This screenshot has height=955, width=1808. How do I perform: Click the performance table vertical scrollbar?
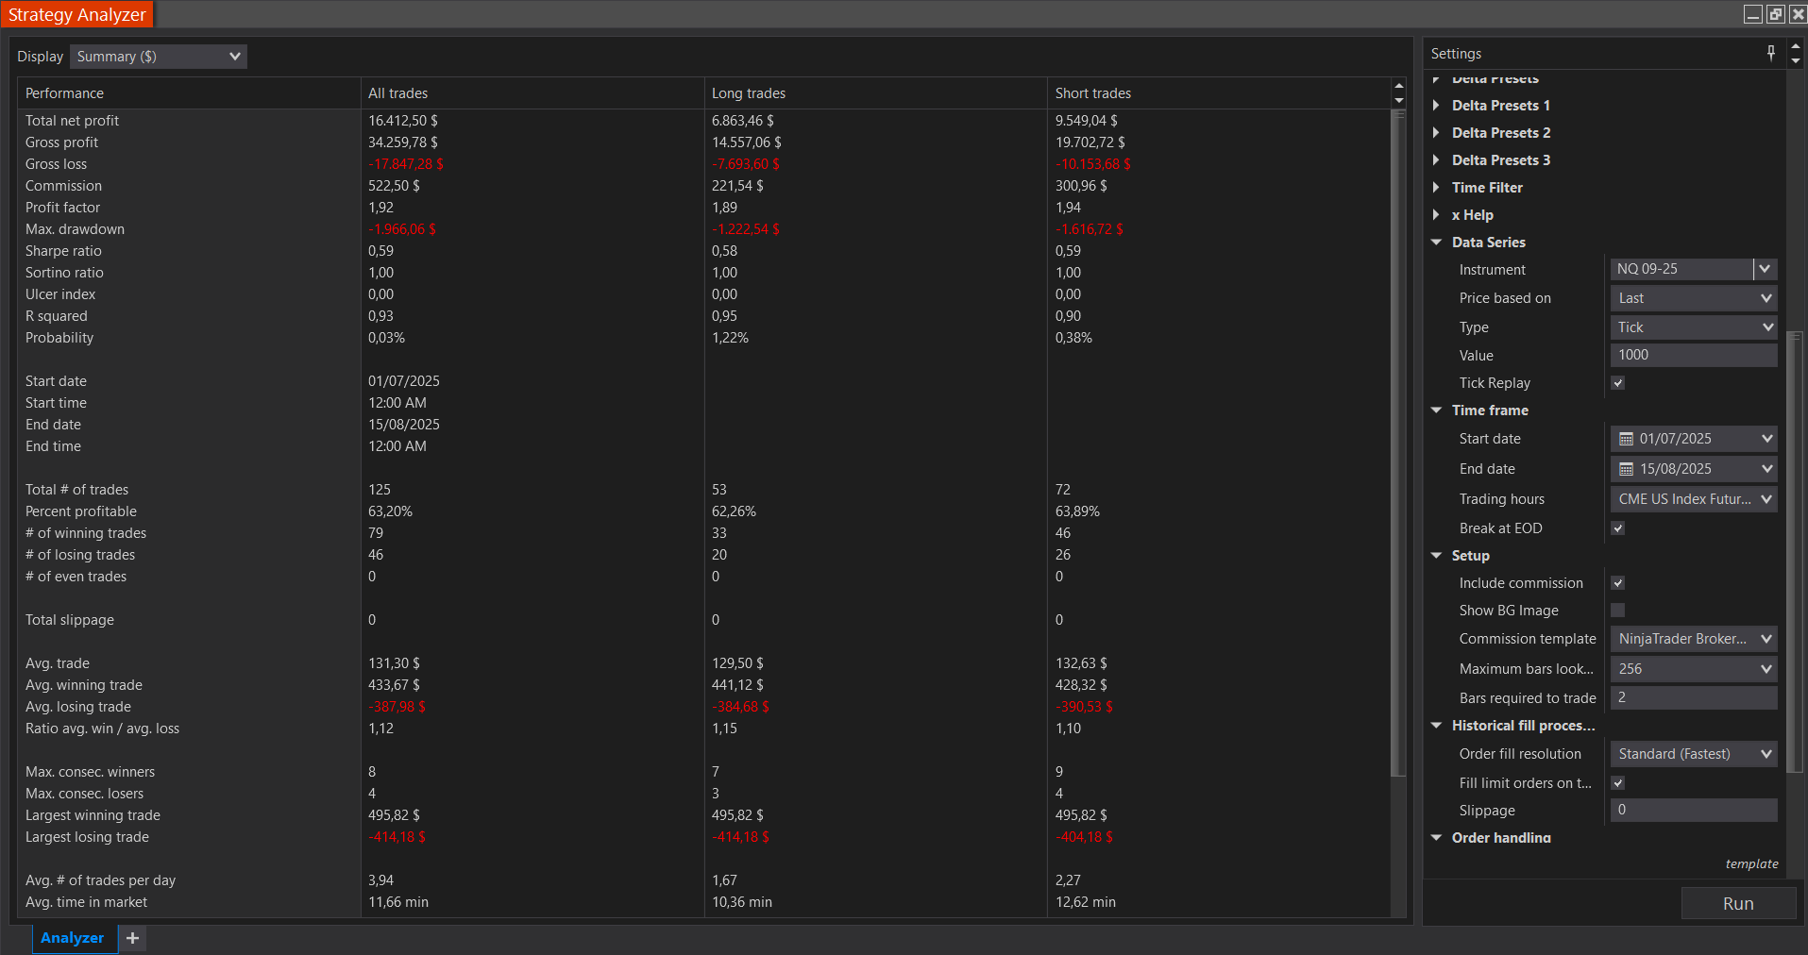1399,444
